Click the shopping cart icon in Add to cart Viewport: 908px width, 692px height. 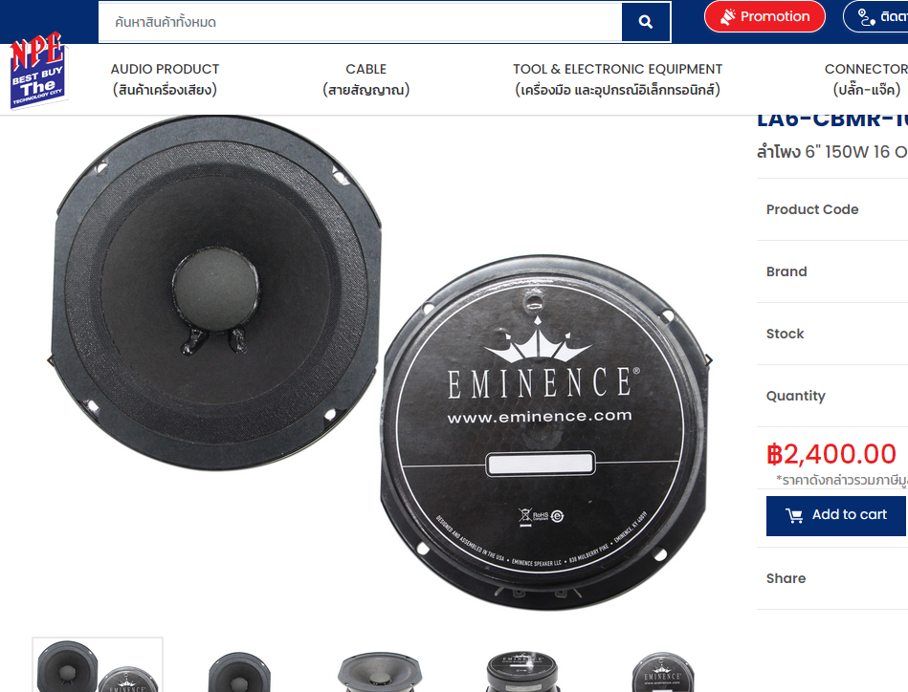[x=794, y=515]
